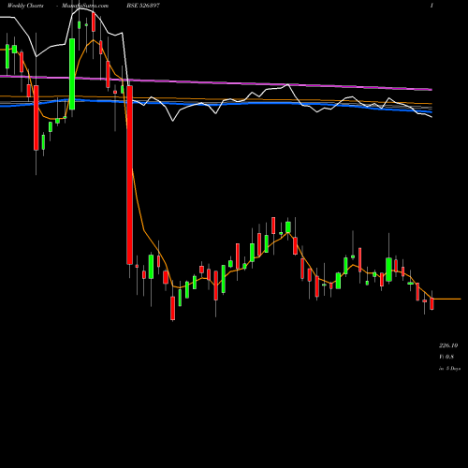Click the tall green candle near chart top
Viewport: 468px width, 468px height.
pyautogui.click(x=72, y=74)
